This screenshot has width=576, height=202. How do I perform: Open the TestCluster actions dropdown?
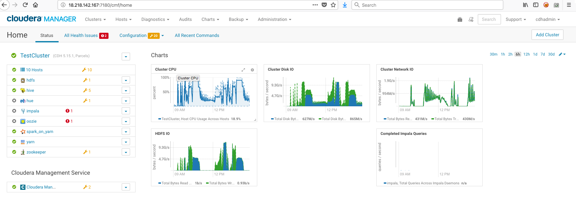(x=126, y=57)
